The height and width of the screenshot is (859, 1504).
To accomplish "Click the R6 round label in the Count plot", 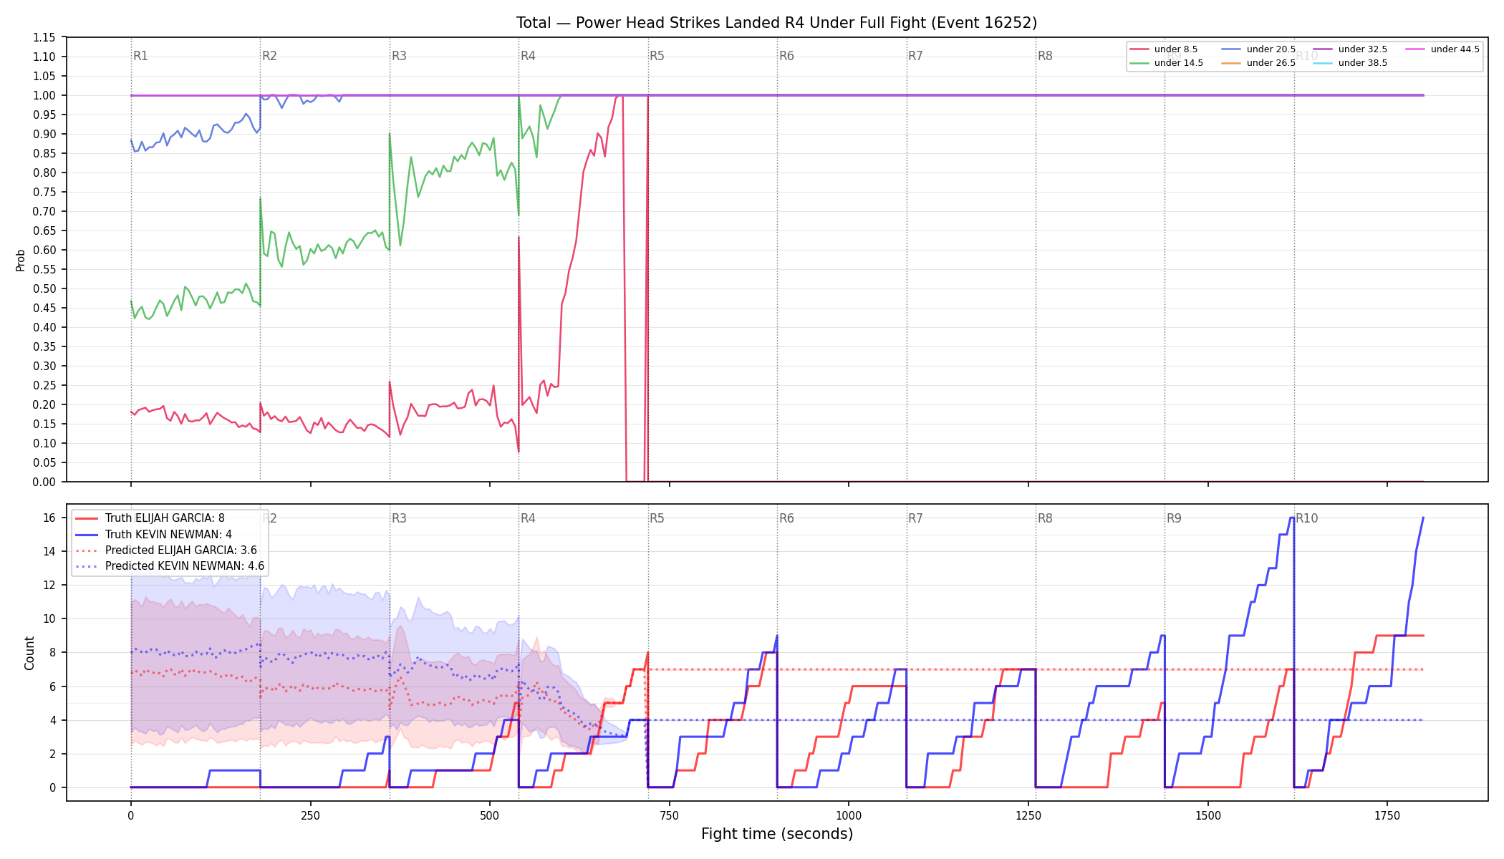I will point(786,518).
